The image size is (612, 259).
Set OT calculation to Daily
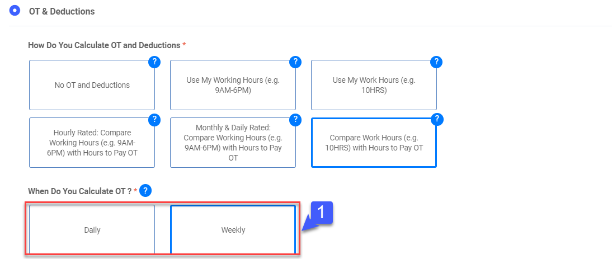point(92,229)
